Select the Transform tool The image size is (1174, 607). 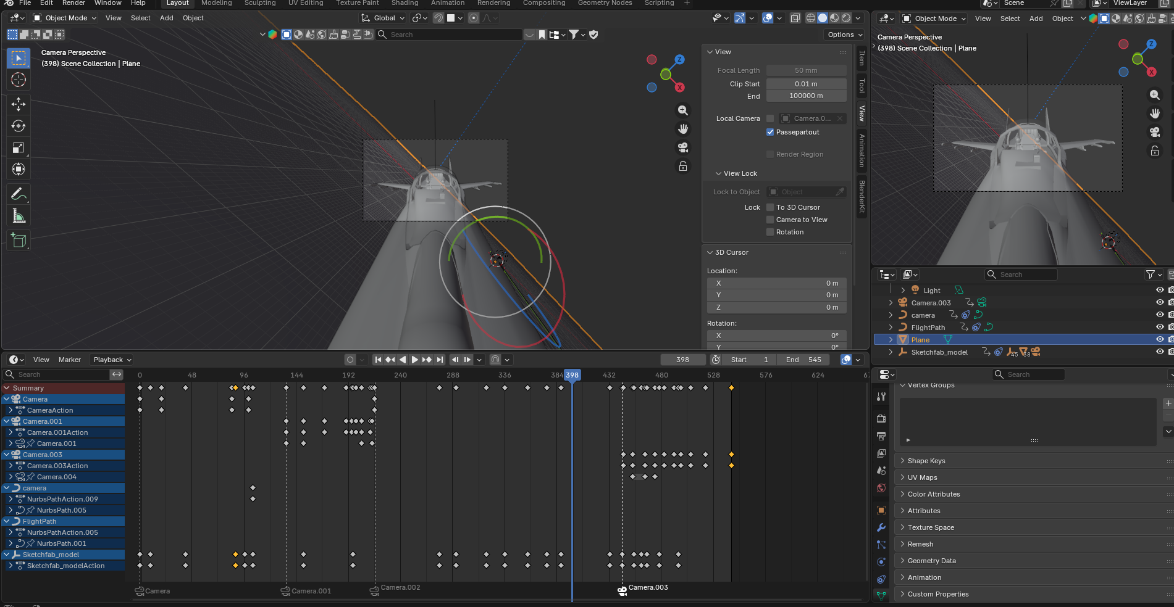19,169
